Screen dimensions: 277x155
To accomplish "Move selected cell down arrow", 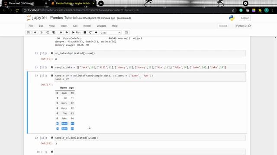I will pyautogui.click(x=67, y=33).
